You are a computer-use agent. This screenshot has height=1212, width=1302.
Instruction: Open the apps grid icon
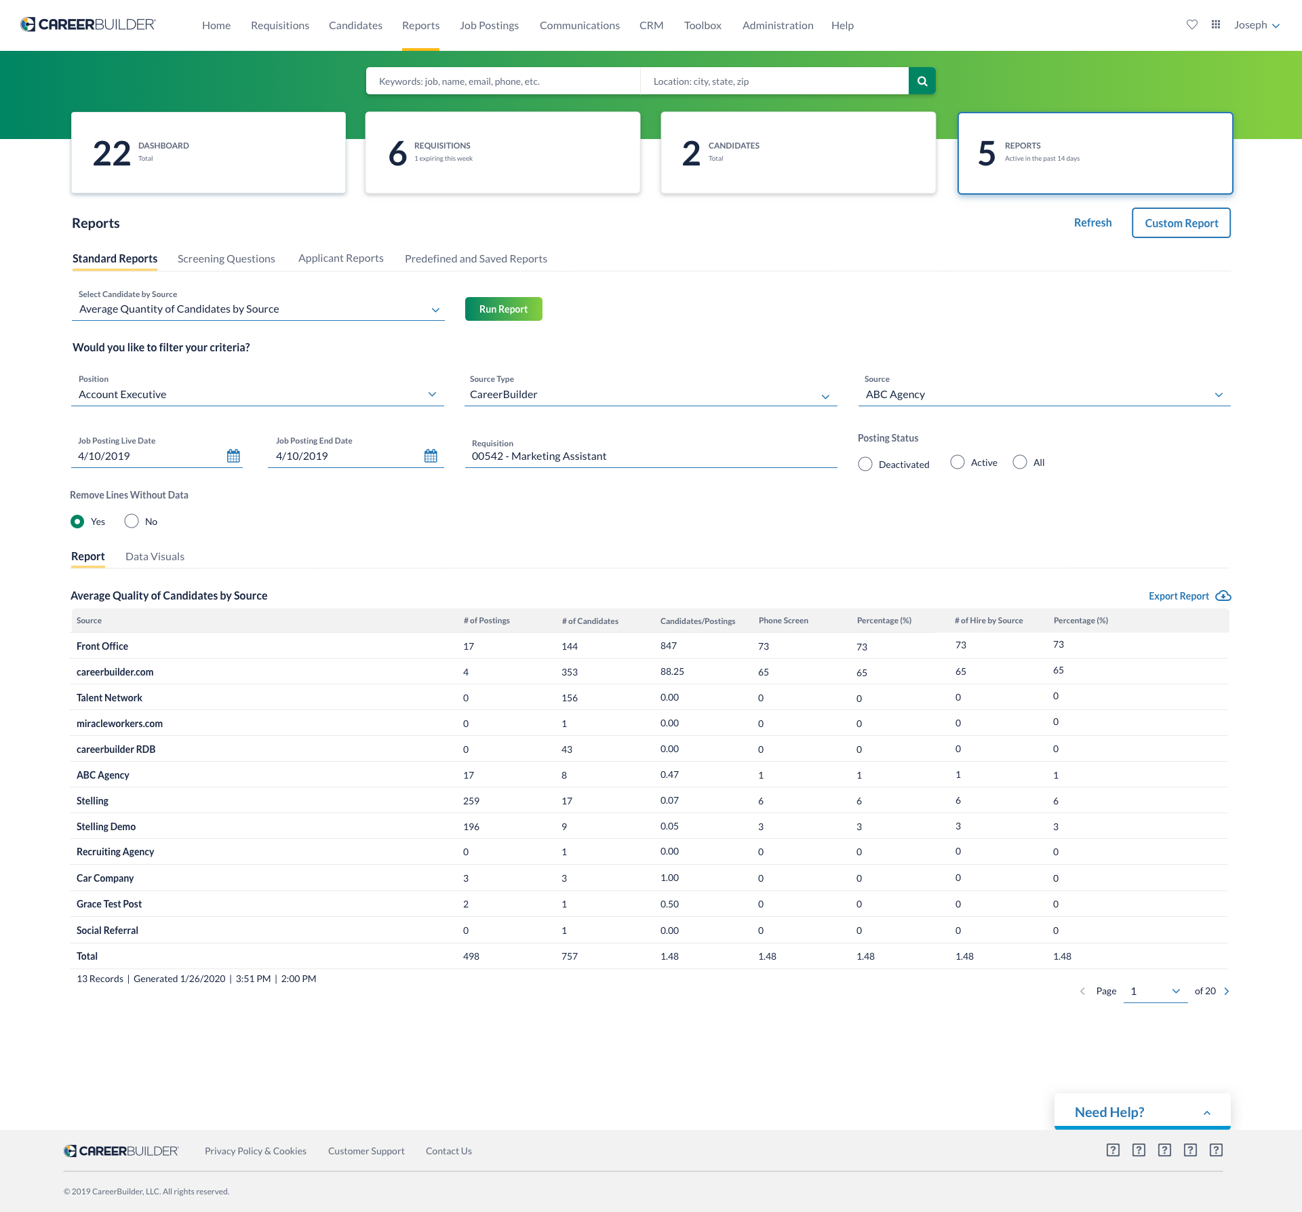1216,24
